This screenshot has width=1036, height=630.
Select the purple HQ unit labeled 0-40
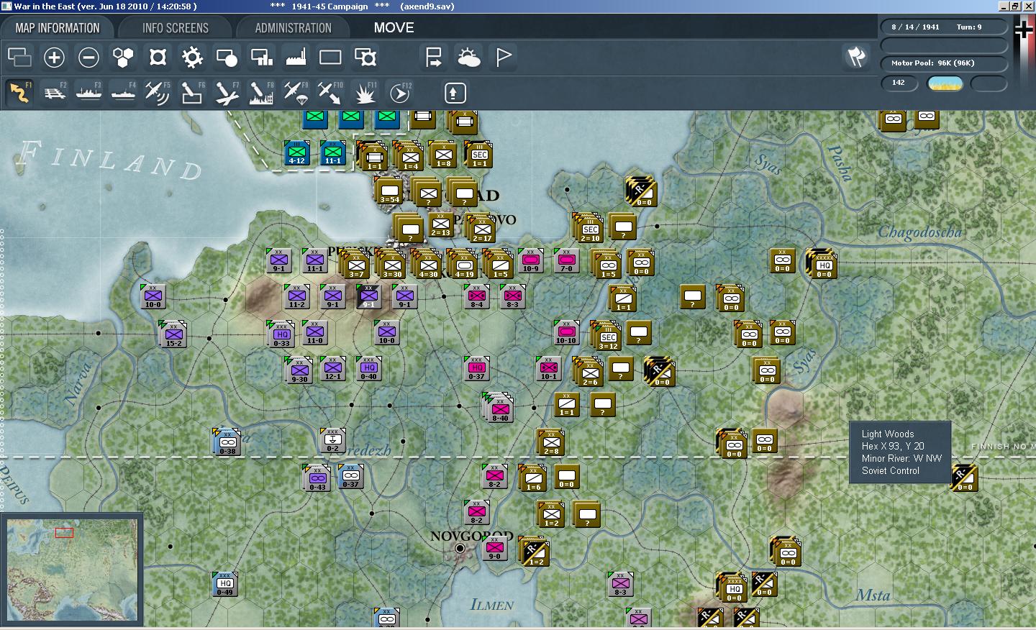pos(368,369)
